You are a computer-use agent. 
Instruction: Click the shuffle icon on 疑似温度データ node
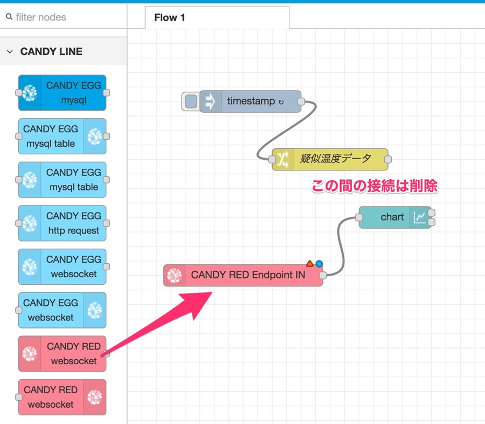[x=283, y=159]
